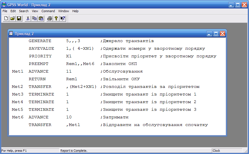The width and height of the screenshot is (249, 154).
Task: Click operand Rem1,,Met6
Action: 80,64
